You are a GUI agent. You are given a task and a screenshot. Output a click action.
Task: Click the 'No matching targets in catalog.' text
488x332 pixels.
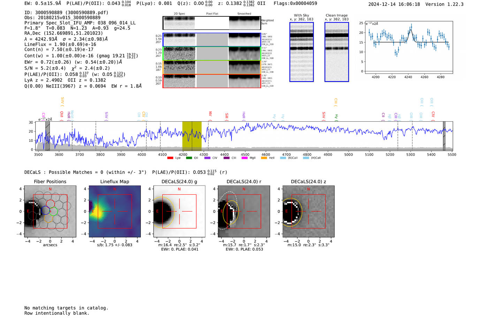66,308
